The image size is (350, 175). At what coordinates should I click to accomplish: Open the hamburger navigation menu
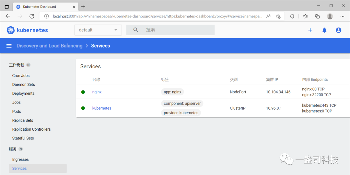coord(9,46)
